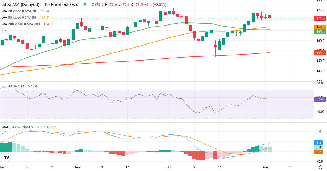Click the 160.0 price scale label
The height and width of the screenshot is (171, 327).
tap(320, 41)
